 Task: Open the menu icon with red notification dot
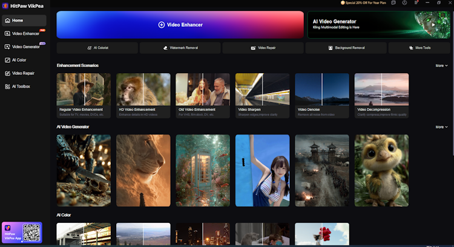coord(416,2)
